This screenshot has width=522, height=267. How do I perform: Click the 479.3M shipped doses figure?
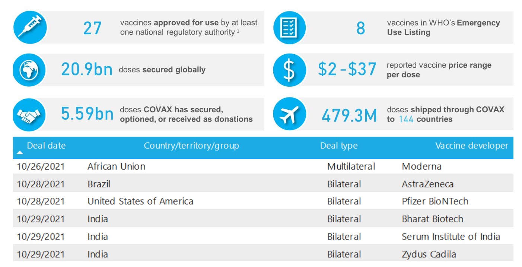pyautogui.click(x=349, y=115)
